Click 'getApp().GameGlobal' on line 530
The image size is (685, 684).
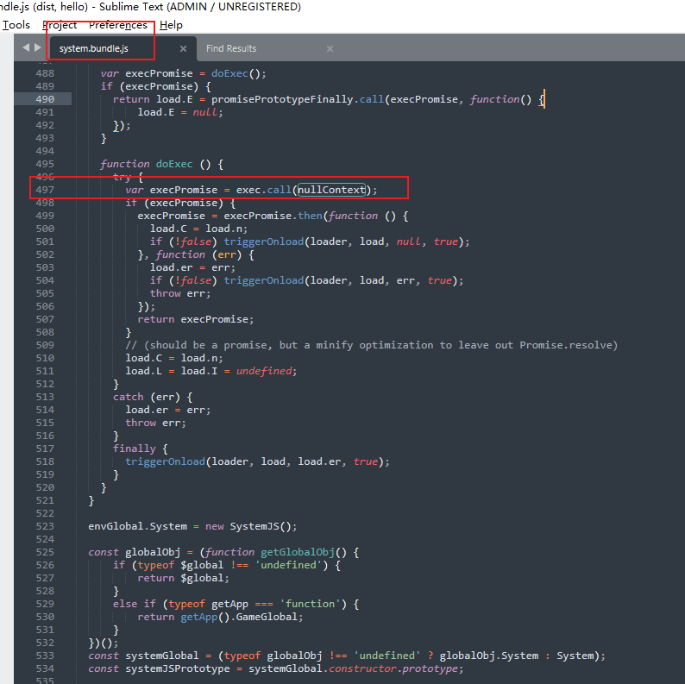coord(239,617)
